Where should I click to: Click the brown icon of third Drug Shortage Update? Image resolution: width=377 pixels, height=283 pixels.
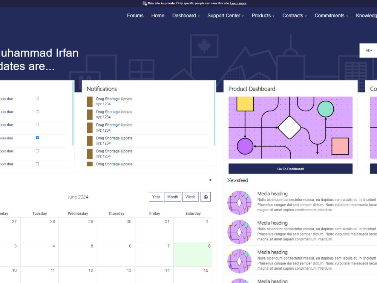tap(90, 128)
